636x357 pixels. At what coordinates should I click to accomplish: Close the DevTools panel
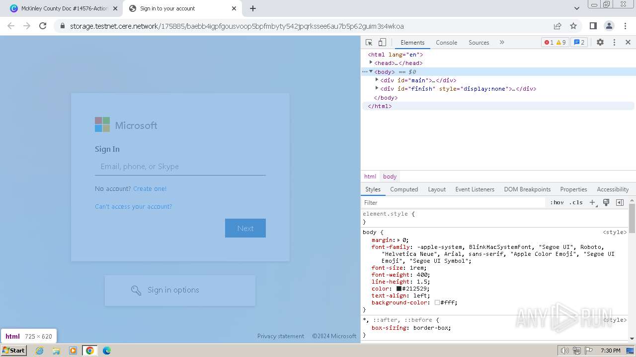628,43
